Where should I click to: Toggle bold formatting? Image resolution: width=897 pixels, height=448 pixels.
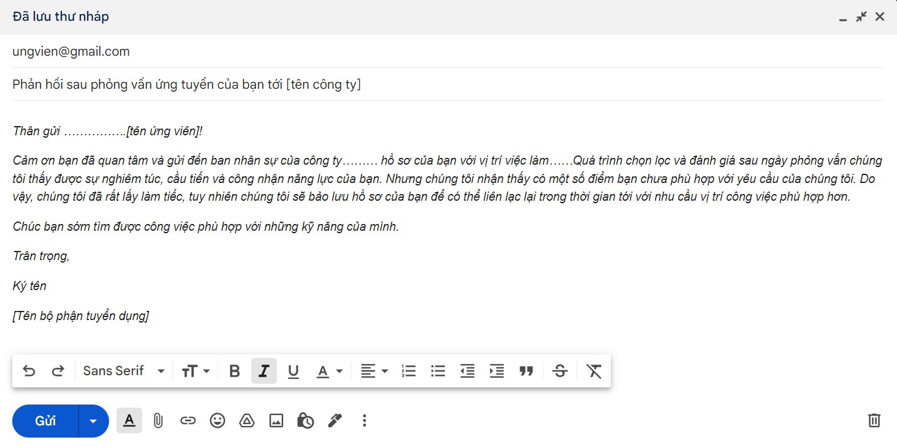pos(234,371)
